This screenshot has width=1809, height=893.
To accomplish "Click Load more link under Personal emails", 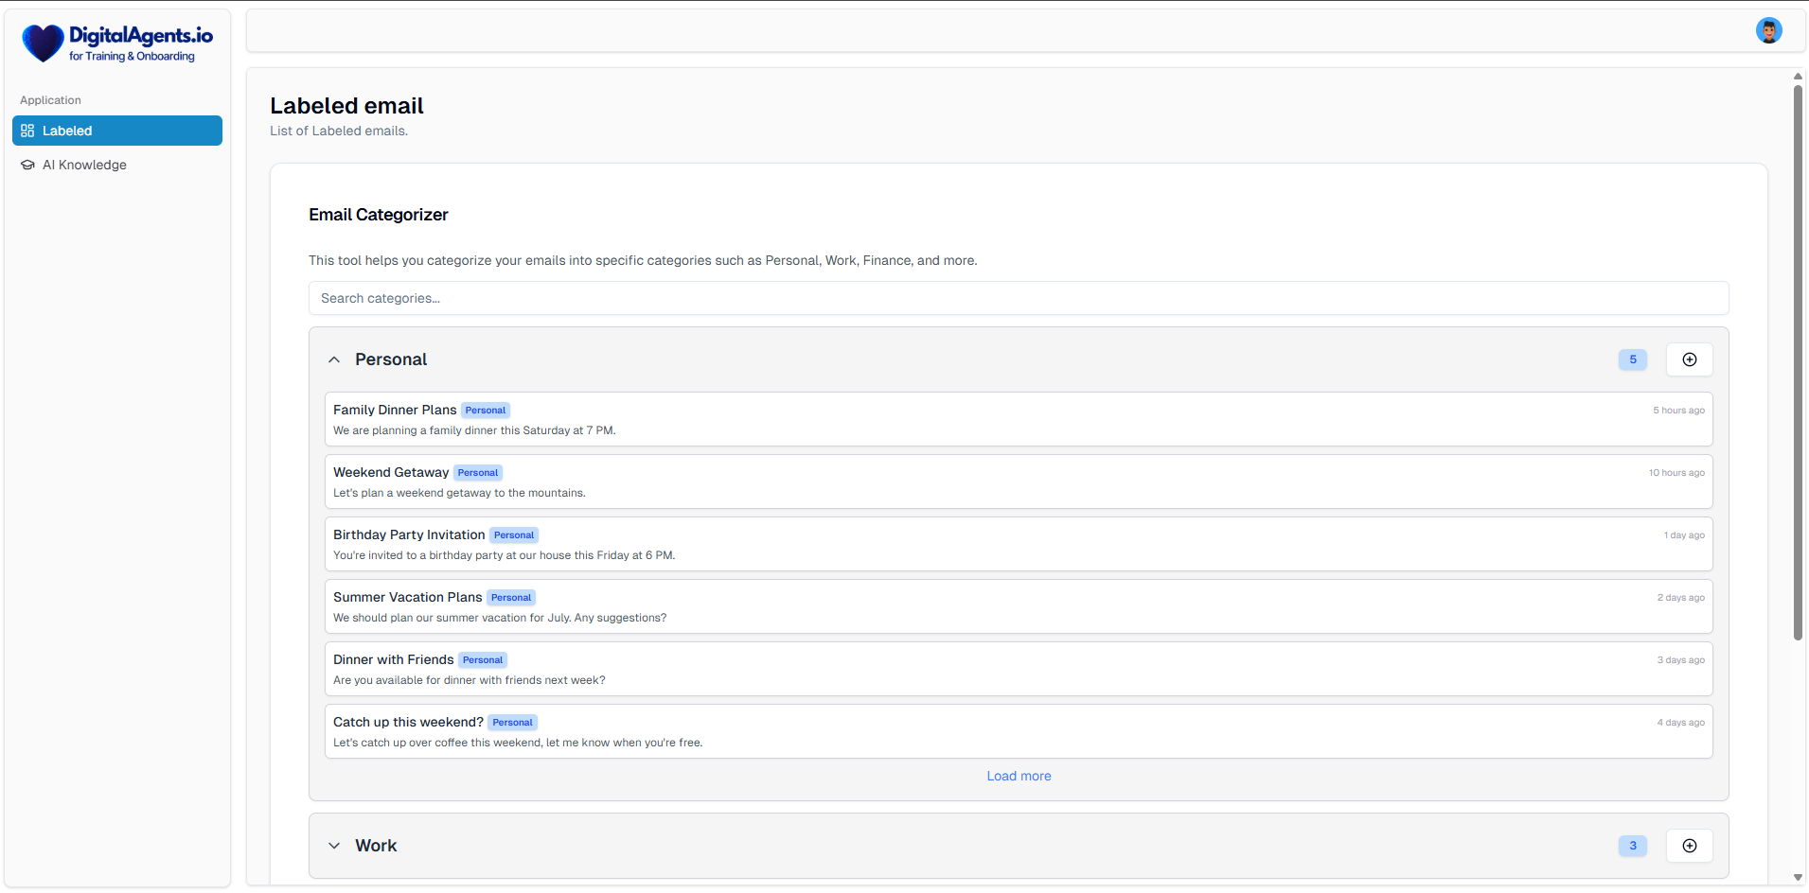I will [1019, 776].
